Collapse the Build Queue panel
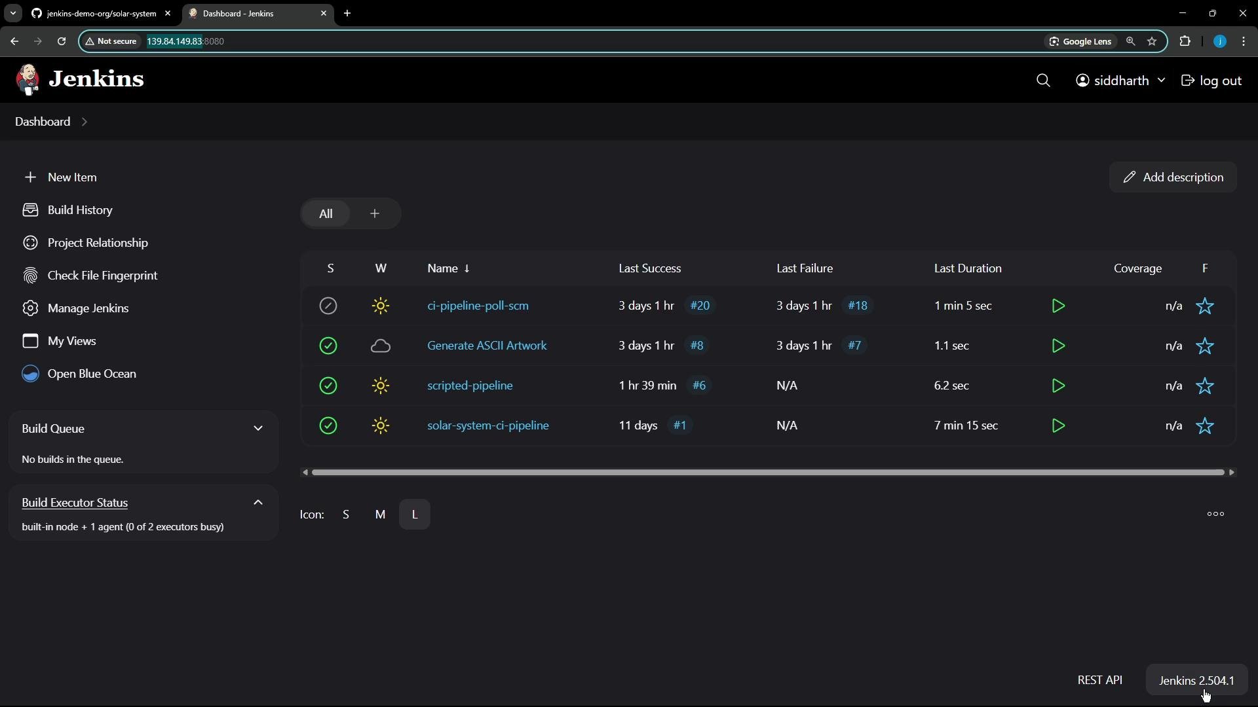This screenshot has height=707, width=1258. point(258,429)
